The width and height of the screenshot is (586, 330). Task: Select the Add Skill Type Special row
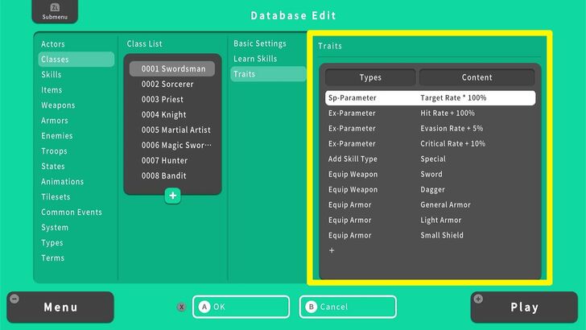coord(430,159)
